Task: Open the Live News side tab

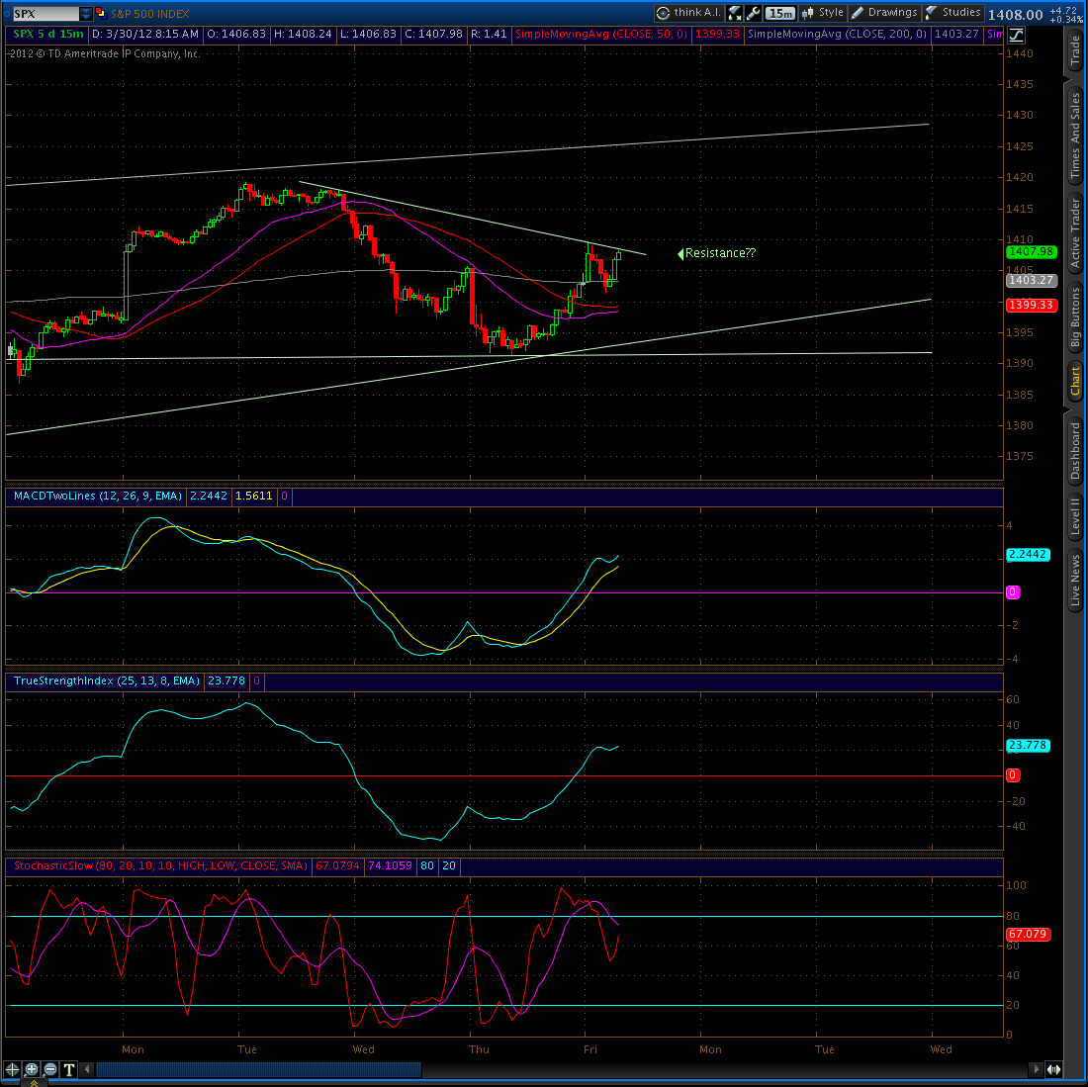Action: [x=1075, y=580]
